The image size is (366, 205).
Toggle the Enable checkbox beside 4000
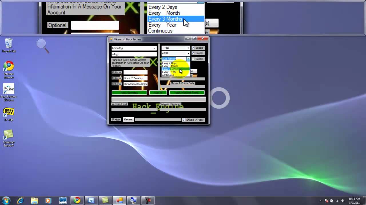pos(193,53)
